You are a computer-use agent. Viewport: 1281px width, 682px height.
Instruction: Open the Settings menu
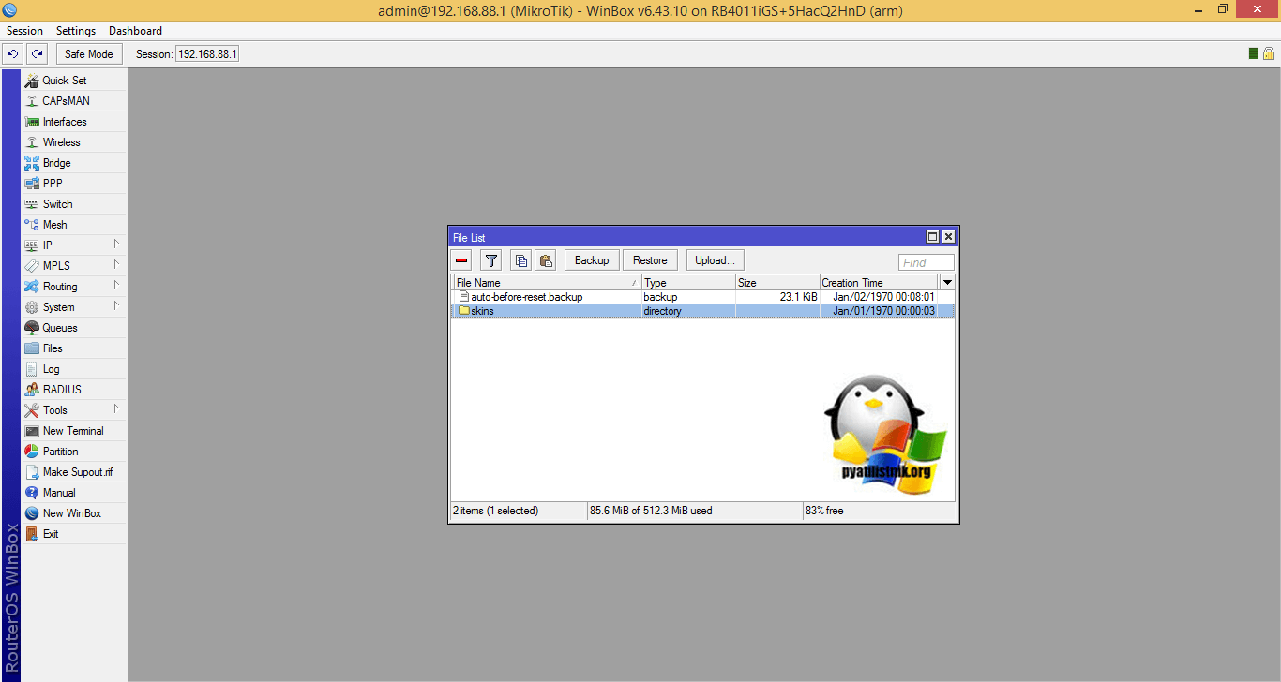(x=76, y=31)
